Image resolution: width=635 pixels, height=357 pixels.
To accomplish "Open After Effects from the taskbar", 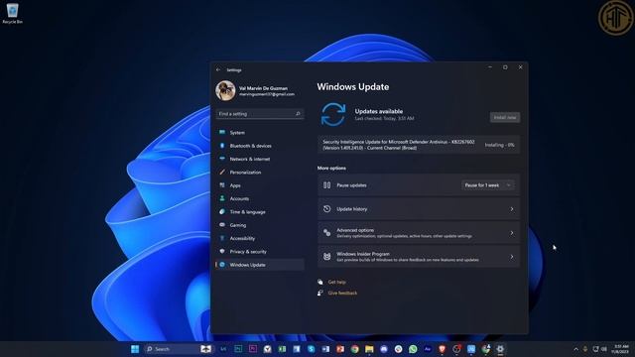I will [x=428, y=349].
